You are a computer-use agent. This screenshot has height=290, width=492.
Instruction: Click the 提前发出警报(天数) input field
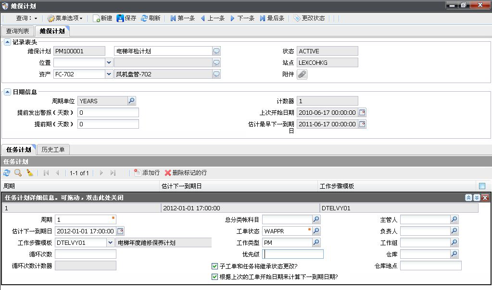pyautogui.click(x=108, y=112)
